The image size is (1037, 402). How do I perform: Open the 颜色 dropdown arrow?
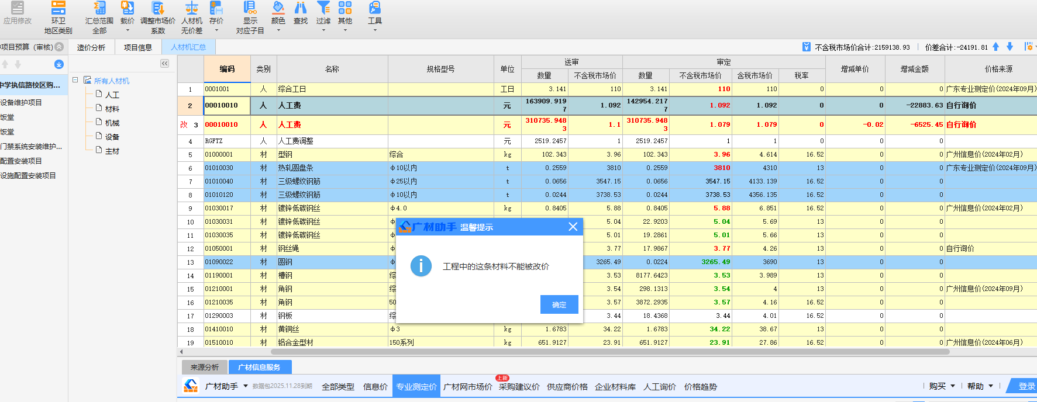278,30
